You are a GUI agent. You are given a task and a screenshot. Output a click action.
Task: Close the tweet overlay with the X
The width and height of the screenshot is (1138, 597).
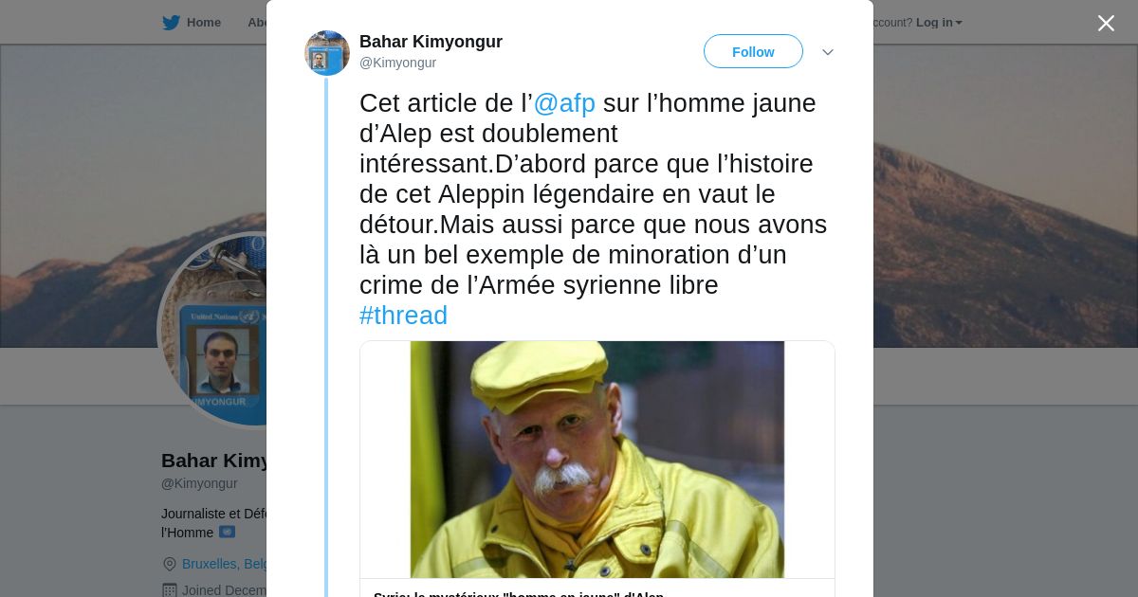pyautogui.click(x=1106, y=23)
